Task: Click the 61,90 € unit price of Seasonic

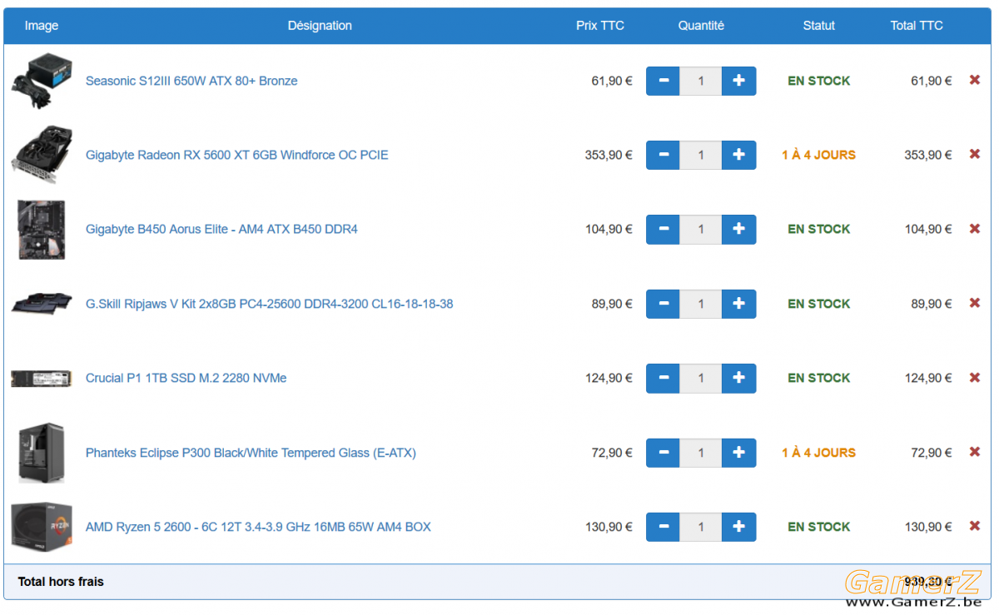Action: [612, 81]
